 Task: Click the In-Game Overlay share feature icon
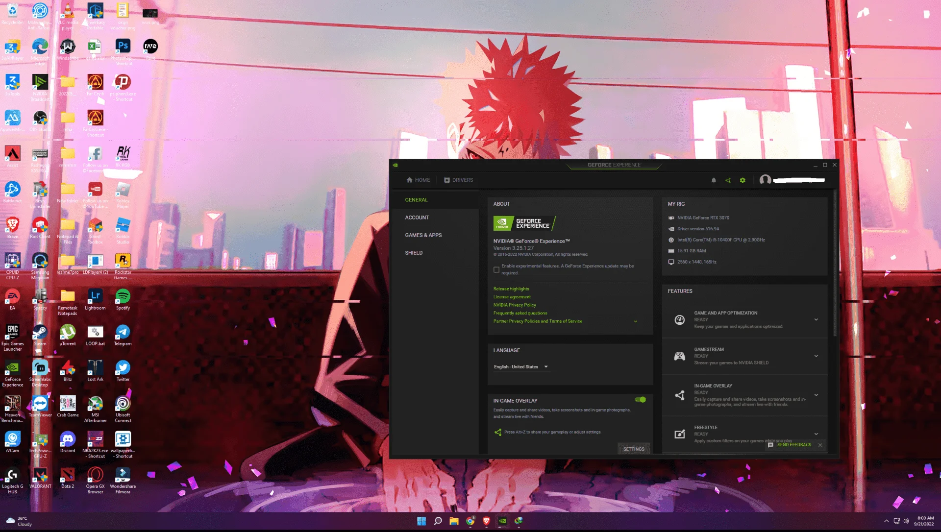click(679, 395)
